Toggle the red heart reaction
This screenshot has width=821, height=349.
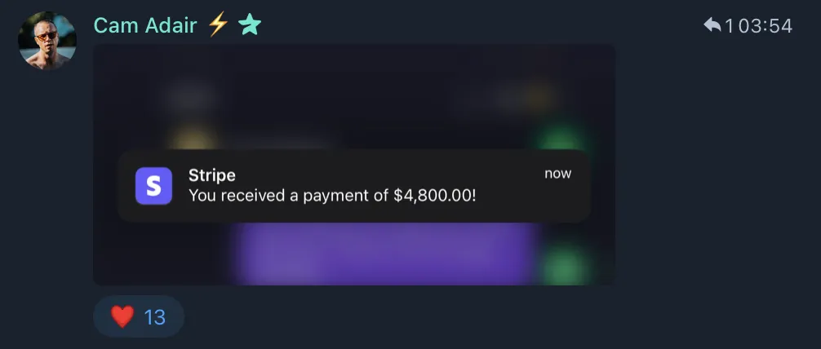(x=122, y=316)
